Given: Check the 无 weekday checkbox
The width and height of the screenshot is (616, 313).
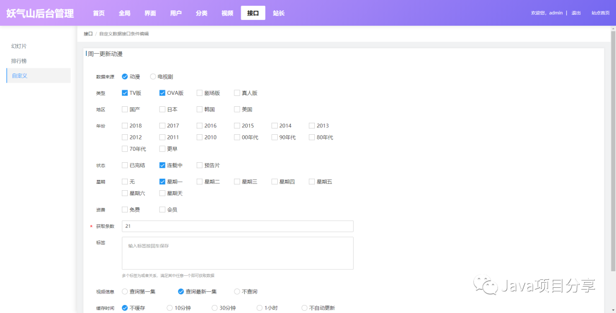Looking at the screenshot, I should (125, 182).
